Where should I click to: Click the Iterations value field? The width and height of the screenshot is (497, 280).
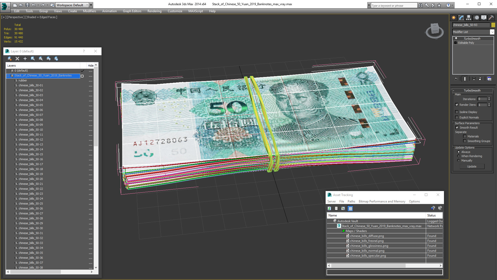click(x=482, y=99)
